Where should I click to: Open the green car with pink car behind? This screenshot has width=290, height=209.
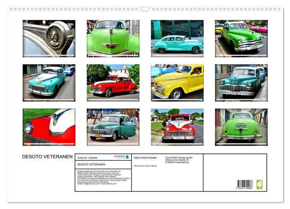(x=241, y=38)
